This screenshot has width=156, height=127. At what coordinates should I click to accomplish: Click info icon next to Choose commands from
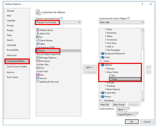point(62,18)
